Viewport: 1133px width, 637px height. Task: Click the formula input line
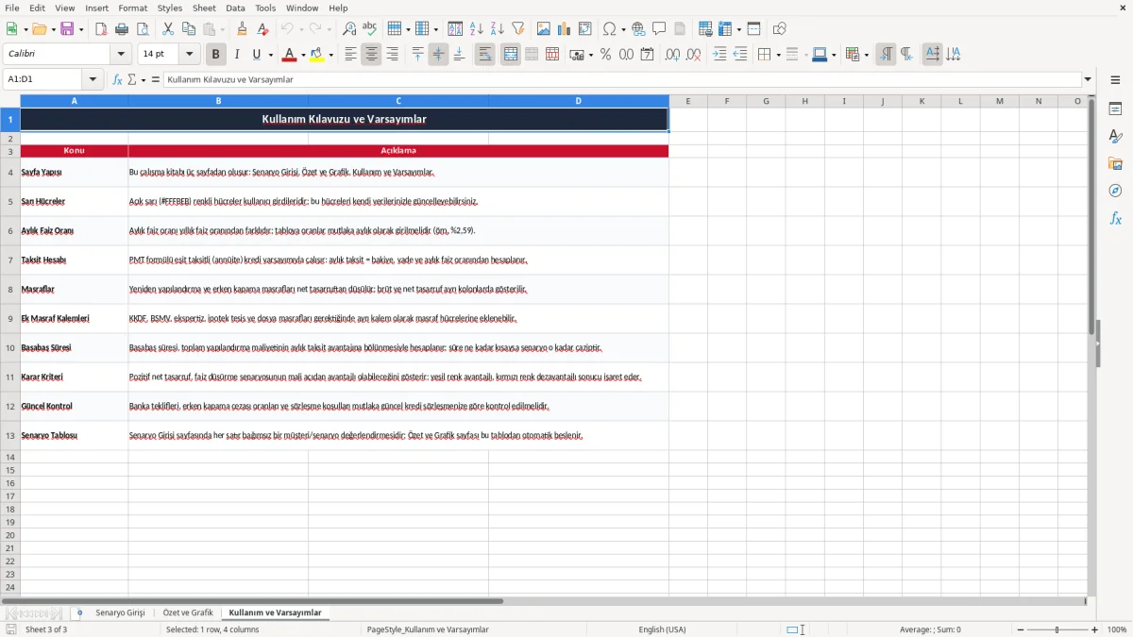click(x=621, y=79)
